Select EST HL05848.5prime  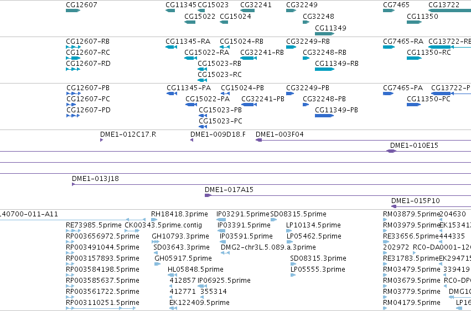[x=173, y=275]
